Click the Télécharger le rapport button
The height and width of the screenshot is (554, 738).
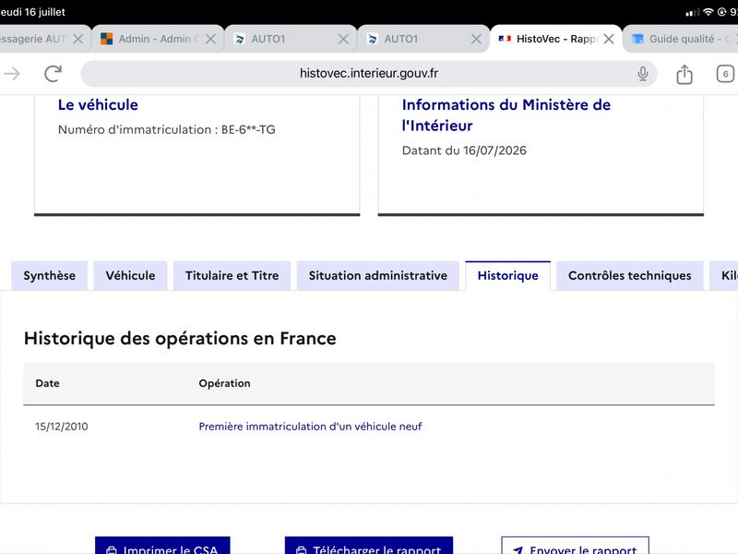pyautogui.click(x=368, y=546)
